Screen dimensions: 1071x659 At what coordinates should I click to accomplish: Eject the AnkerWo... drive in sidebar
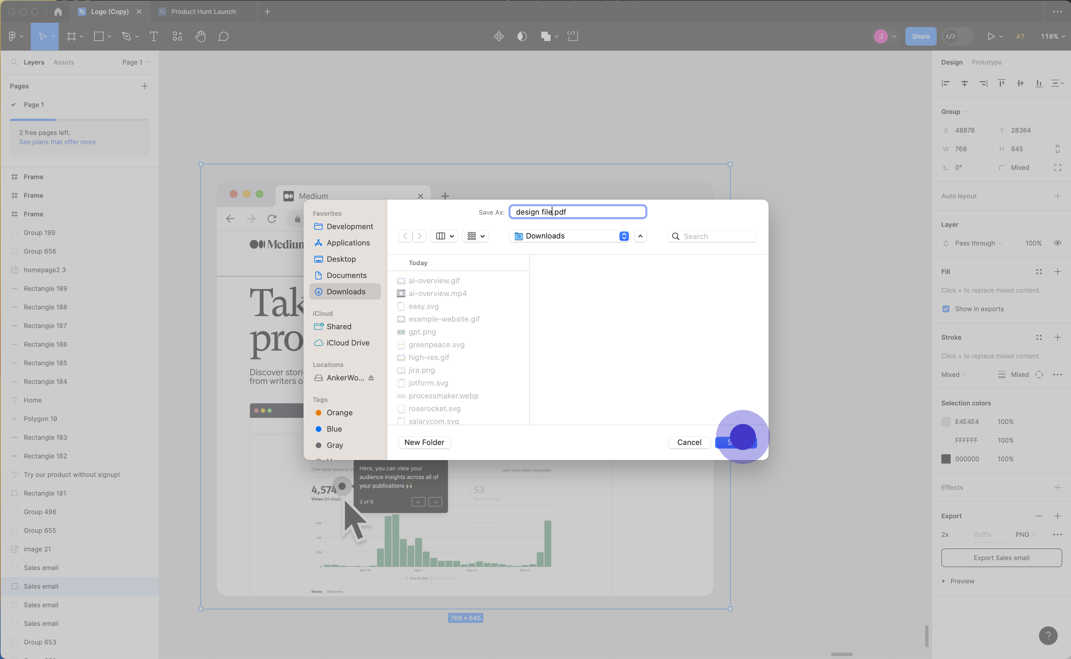click(x=371, y=378)
